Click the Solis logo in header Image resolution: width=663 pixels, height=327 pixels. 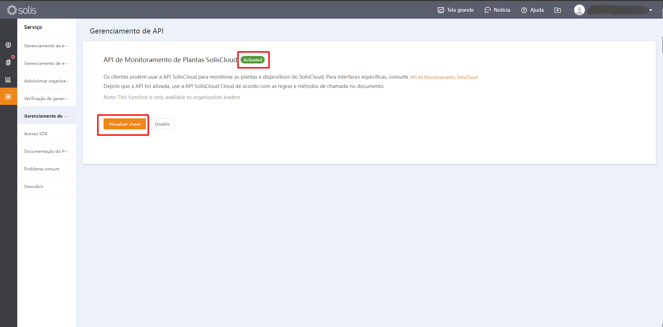21,10
